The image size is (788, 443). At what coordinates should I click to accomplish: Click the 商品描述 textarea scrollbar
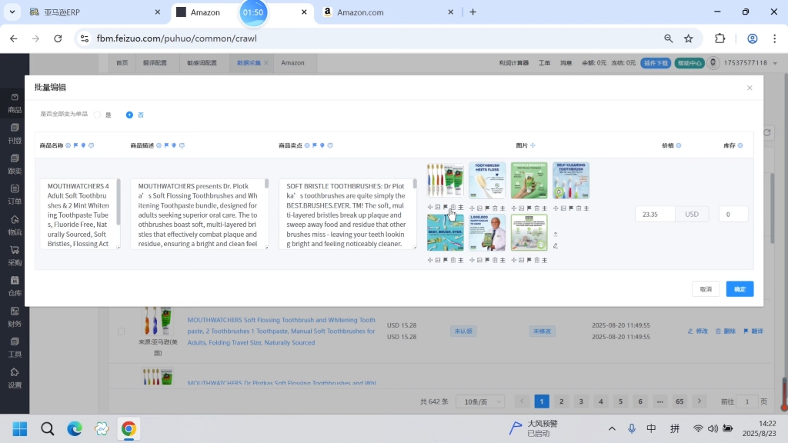pyautogui.click(x=266, y=184)
